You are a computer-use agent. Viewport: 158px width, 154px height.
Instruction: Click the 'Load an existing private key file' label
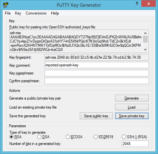(x=33, y=107)
